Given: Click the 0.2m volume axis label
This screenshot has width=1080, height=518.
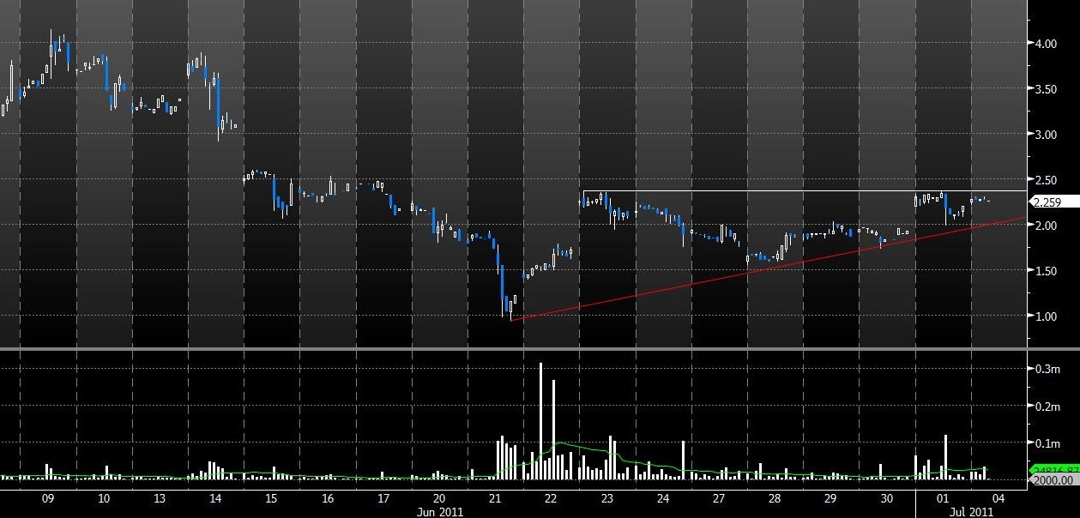Looking at the screenshot, I should click(1047, 406).
